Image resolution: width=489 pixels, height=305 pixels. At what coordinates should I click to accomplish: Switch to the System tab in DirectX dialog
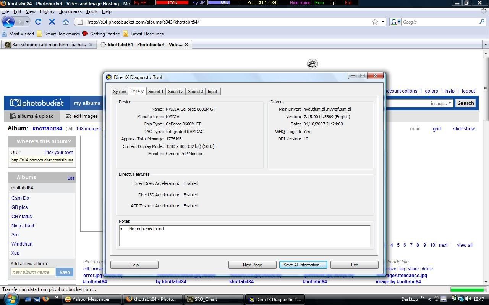[x=119, y=91]
